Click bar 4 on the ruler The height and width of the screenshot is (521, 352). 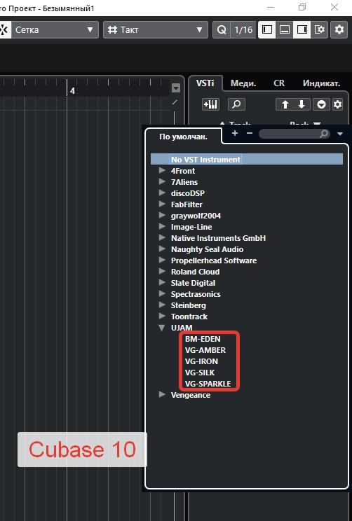[72, 91]
